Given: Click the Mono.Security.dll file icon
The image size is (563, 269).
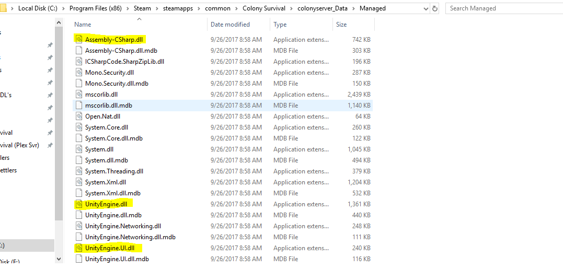Looking at the screenshot, I should [79, 73].
